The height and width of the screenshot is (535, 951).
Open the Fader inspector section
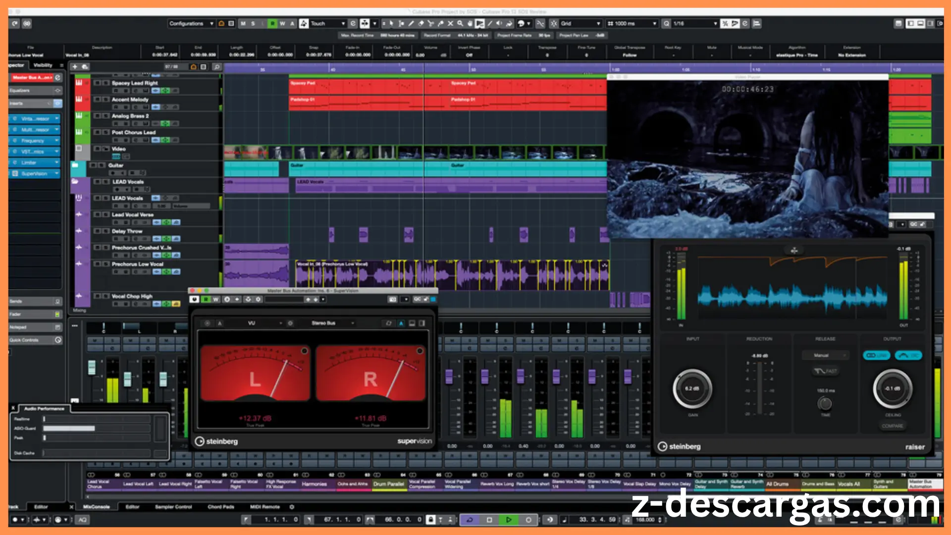[35, 314]
